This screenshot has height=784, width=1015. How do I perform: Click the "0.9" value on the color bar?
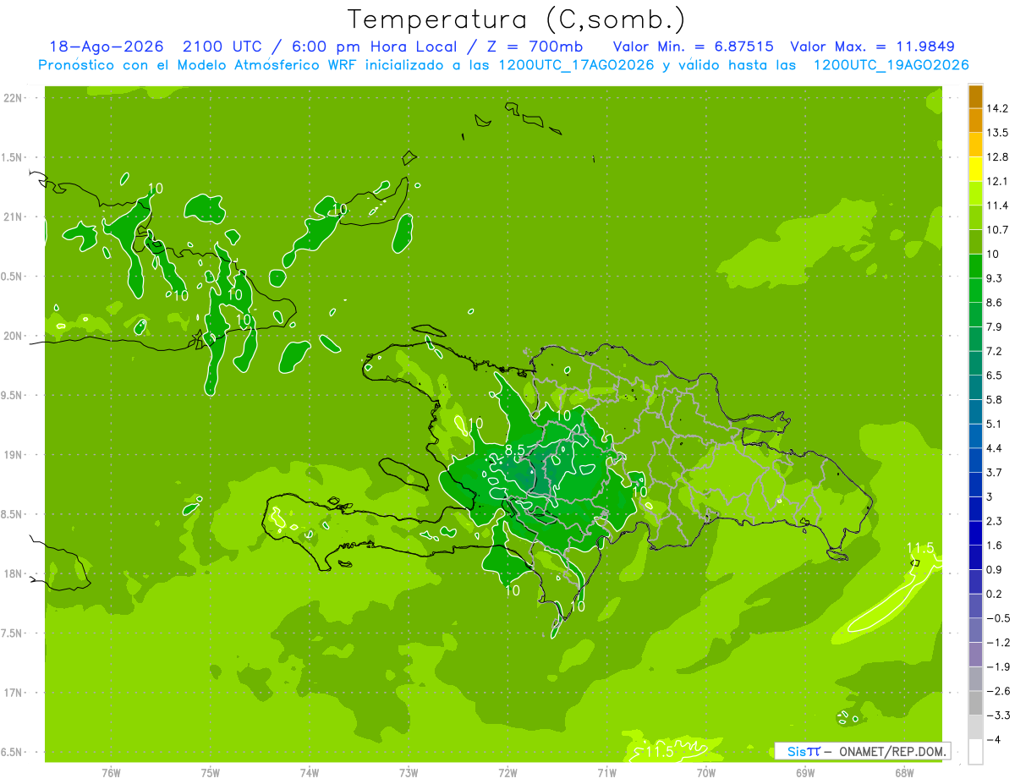tap(994, 568)
